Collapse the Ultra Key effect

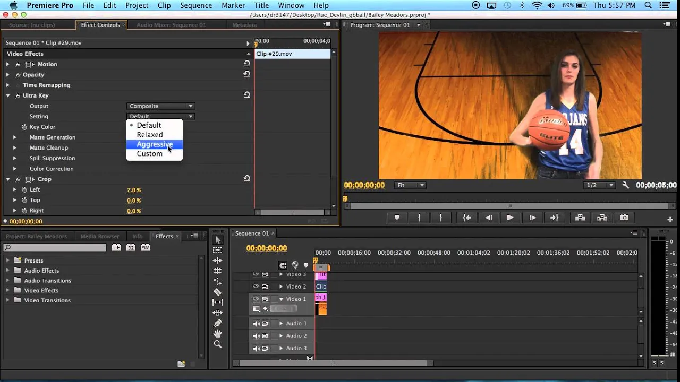coord(8,95)
